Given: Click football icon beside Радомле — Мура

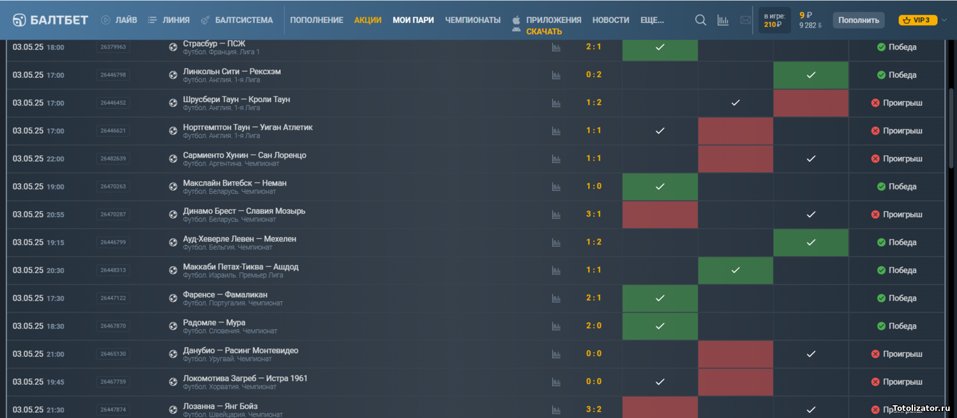Looking at the screenshot, I should [173, 326].
